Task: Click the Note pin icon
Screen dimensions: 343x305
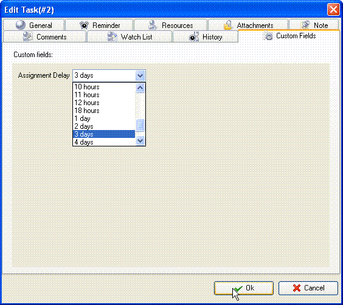Action: coord(305,25)
